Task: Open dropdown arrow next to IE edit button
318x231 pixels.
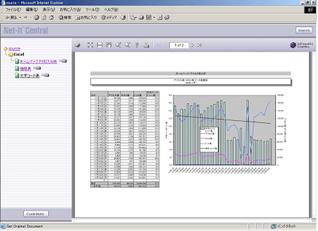Action: click(154, 18)
